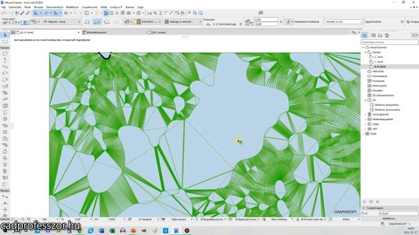
Task: Open the Dokumentáció menu
Action: coord(55,7)
